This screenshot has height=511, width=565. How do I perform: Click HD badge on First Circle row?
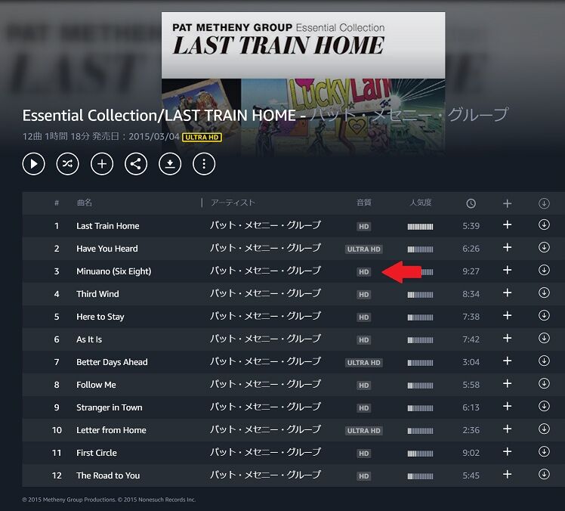pos(363,454)
